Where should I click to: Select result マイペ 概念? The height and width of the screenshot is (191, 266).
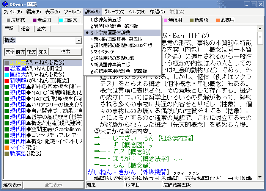[x=43, y=147]
